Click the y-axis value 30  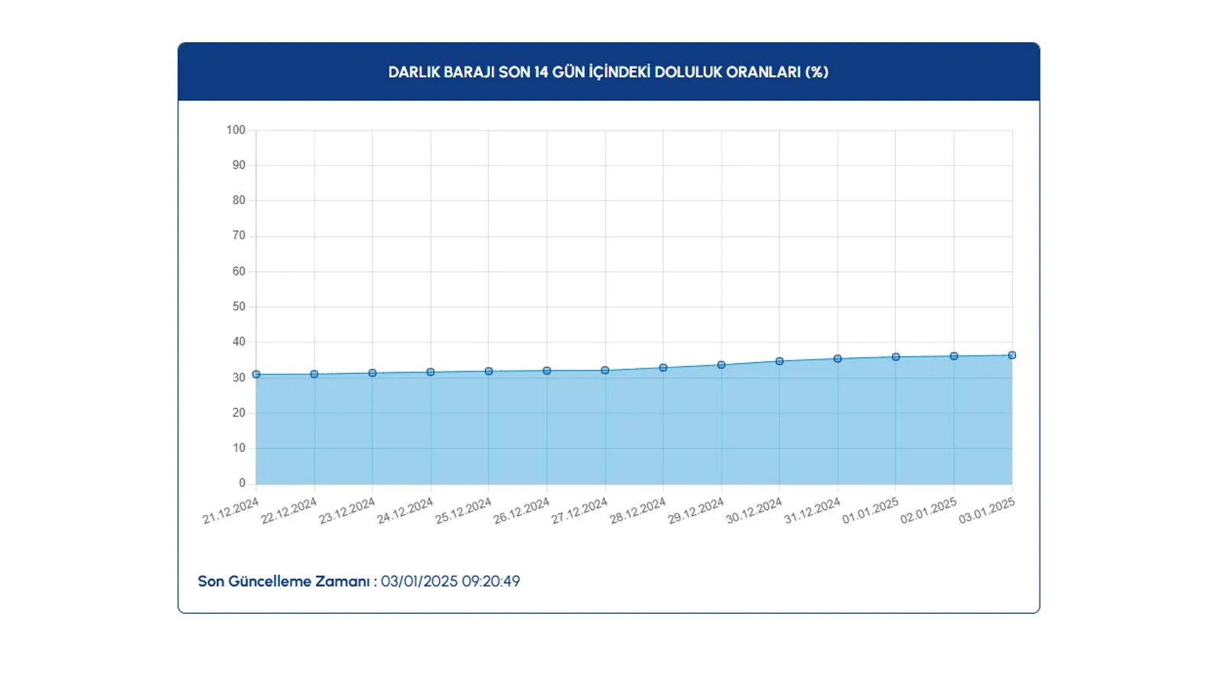[239, 378]
